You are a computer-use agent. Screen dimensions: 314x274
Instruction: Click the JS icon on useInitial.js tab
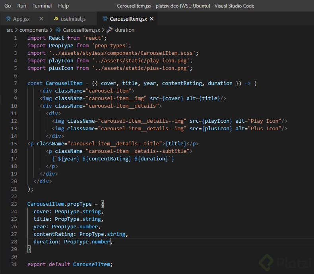[x=56, y=19]
